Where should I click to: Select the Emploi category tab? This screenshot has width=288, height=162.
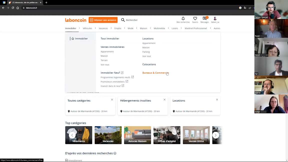(x=118, y=28)
